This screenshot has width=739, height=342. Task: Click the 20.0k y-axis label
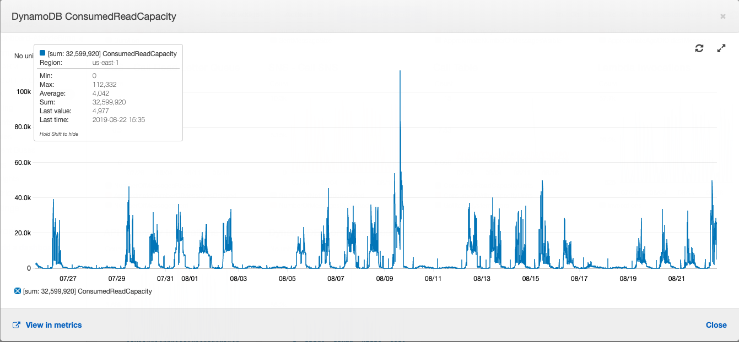[22, 233]
